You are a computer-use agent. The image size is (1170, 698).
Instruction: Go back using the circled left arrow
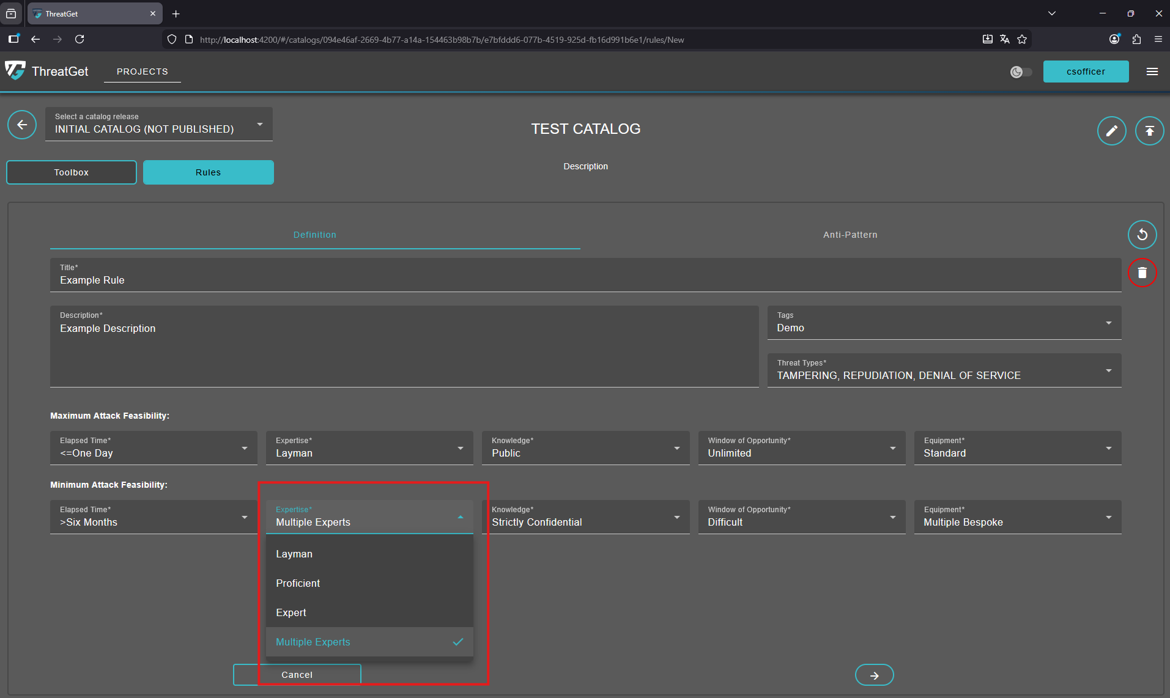point(22,125)
